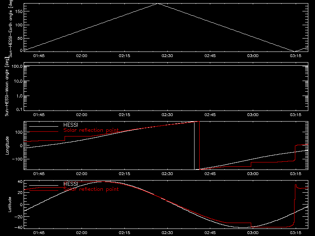Image resolution: width=315 pixels, height=236 pixels.
Task: Click 02:30 label under Earth angle plot
Action: coord(167,56)
